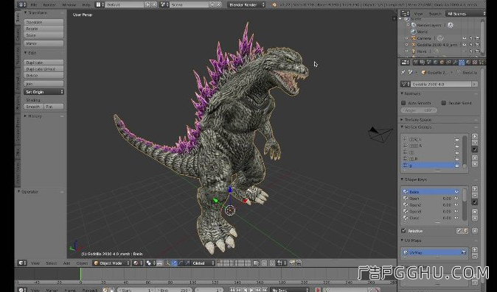Screen dimensions: 497x292
Task: Click add shape key plus icon
Action: pyautogui.click(x=474, y=189)
